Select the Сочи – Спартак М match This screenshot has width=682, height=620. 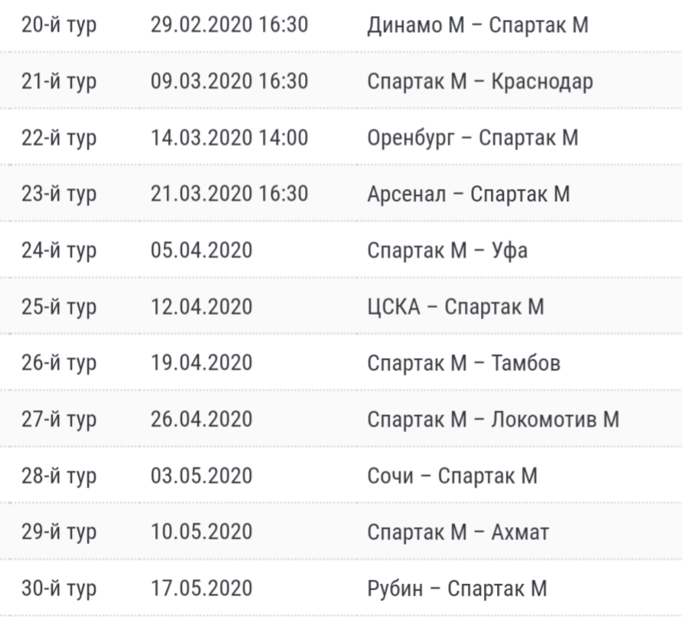click(453, 476)
